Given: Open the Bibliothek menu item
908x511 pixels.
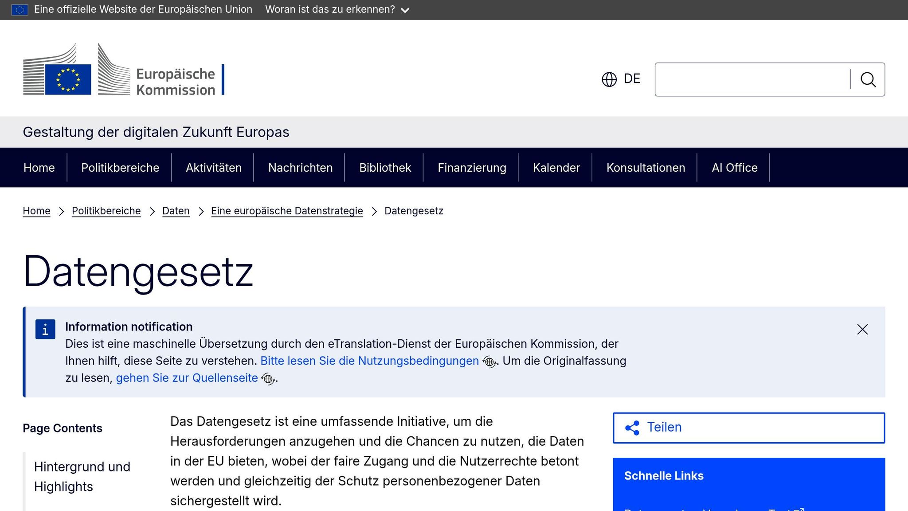Looking at the screenshot, I should point(385,168).
